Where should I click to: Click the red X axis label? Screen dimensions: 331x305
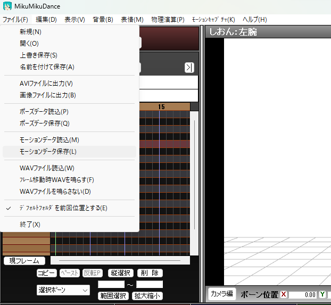tap(284, 294)
